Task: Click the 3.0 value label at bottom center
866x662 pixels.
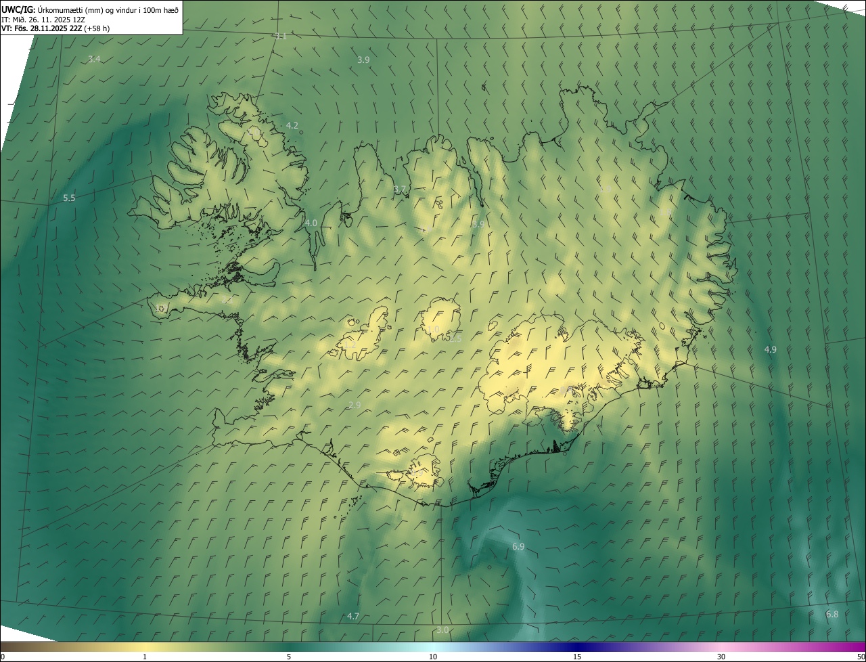Action: click(442, 630)
